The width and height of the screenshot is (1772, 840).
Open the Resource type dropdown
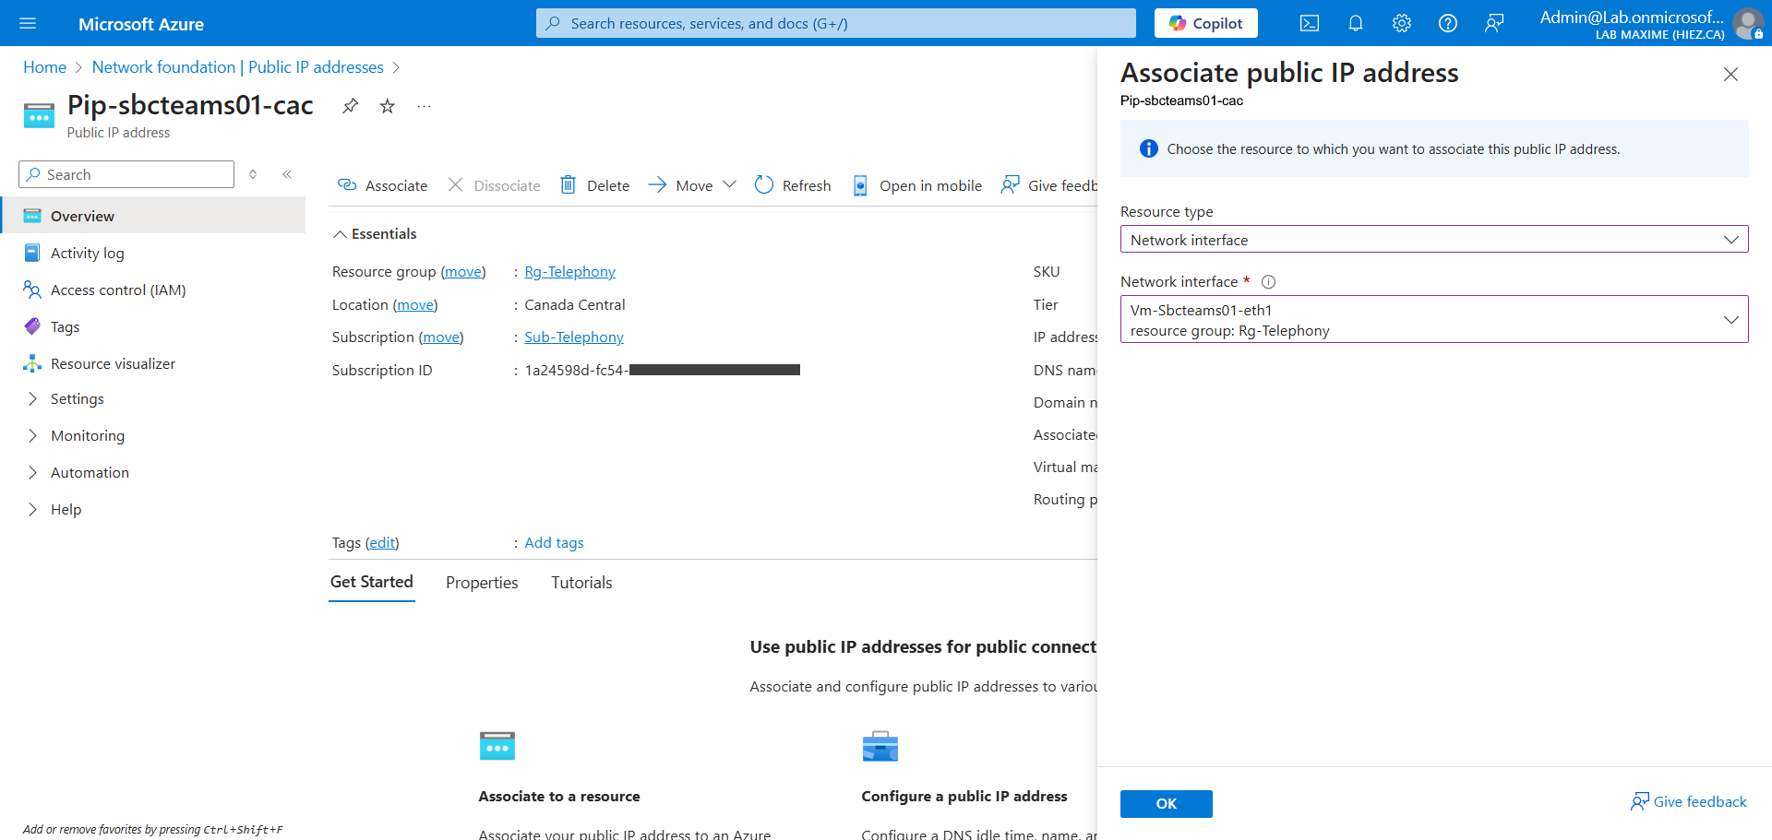pos(1433,240)
